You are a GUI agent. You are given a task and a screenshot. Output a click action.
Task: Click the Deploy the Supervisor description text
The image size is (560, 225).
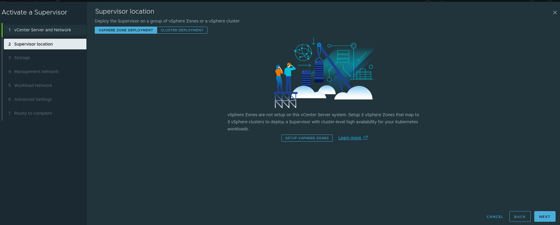click(167, 21)
